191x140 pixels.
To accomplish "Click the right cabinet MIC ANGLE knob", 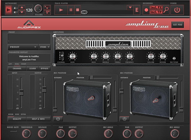I will pos(174,133).
